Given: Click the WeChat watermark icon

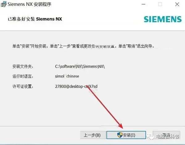Looking at the screenshot, I should coord(150,137).
